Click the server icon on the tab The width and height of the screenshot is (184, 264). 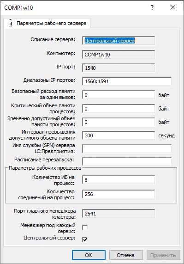coord(11,23)
